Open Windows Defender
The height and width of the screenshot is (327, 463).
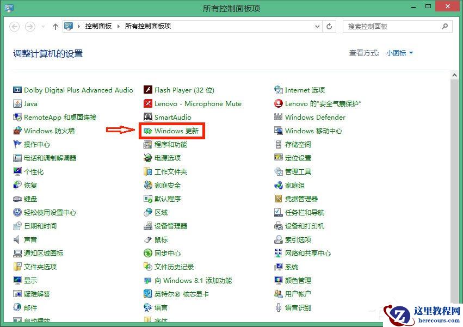tap(316, 117)
